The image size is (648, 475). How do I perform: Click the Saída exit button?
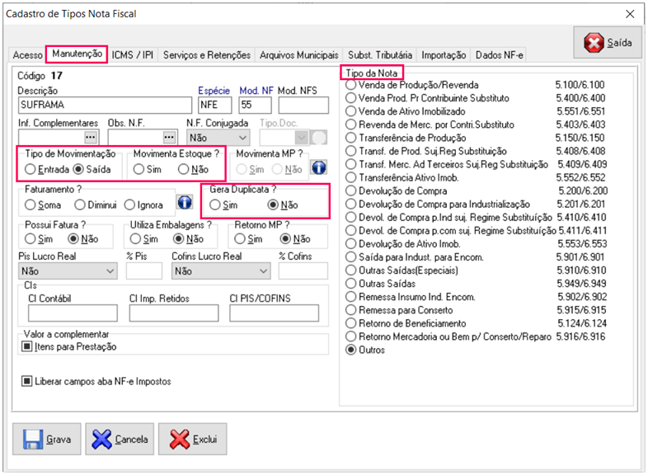pyautogui.click(x=608, y=43)
